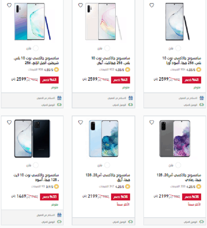Open the blue Galaxy S20 product image
Viewport: 207px width, 228px height.
103,139
